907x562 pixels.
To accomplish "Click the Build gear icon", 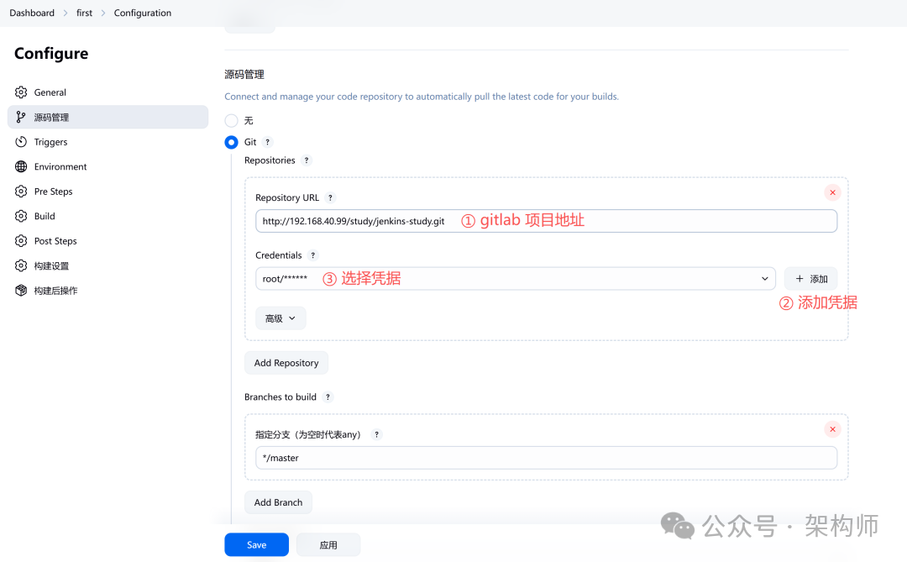I will [21, 216].
